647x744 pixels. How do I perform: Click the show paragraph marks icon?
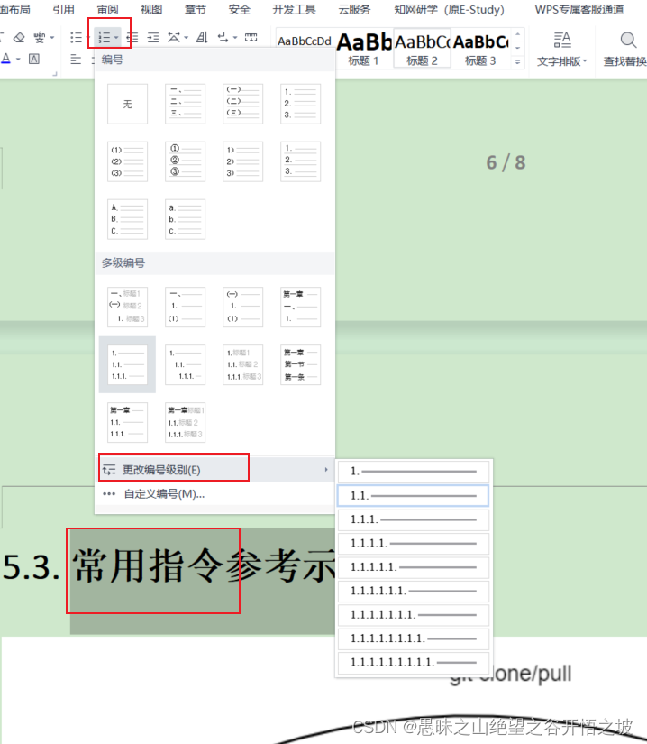pos(223,38)
